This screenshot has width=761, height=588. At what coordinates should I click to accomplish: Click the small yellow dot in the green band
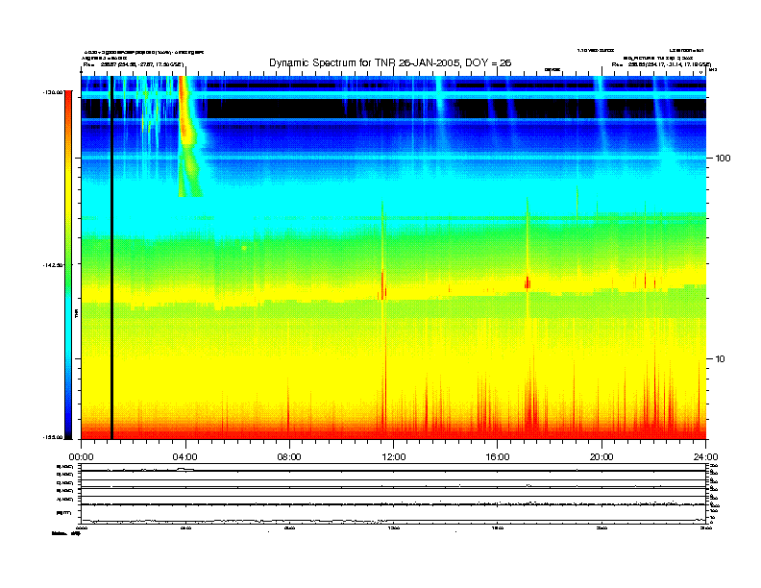click(x=244, y=248)
